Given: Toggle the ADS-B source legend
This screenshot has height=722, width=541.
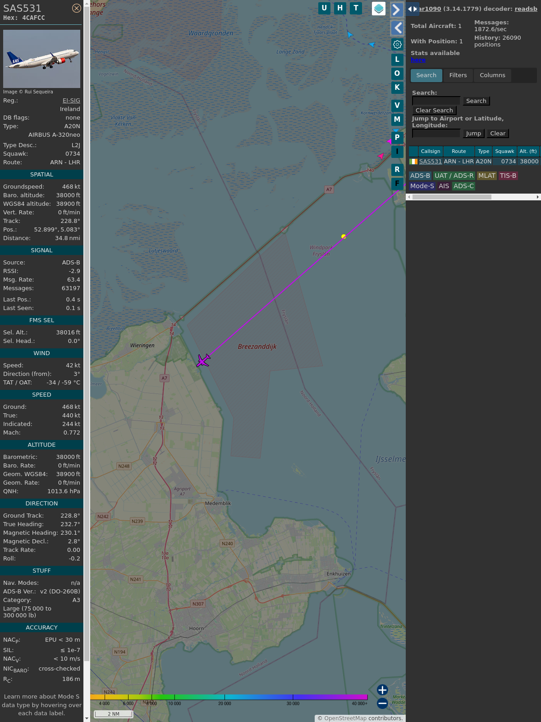Looking at the screenshot, I should (420, 176).
